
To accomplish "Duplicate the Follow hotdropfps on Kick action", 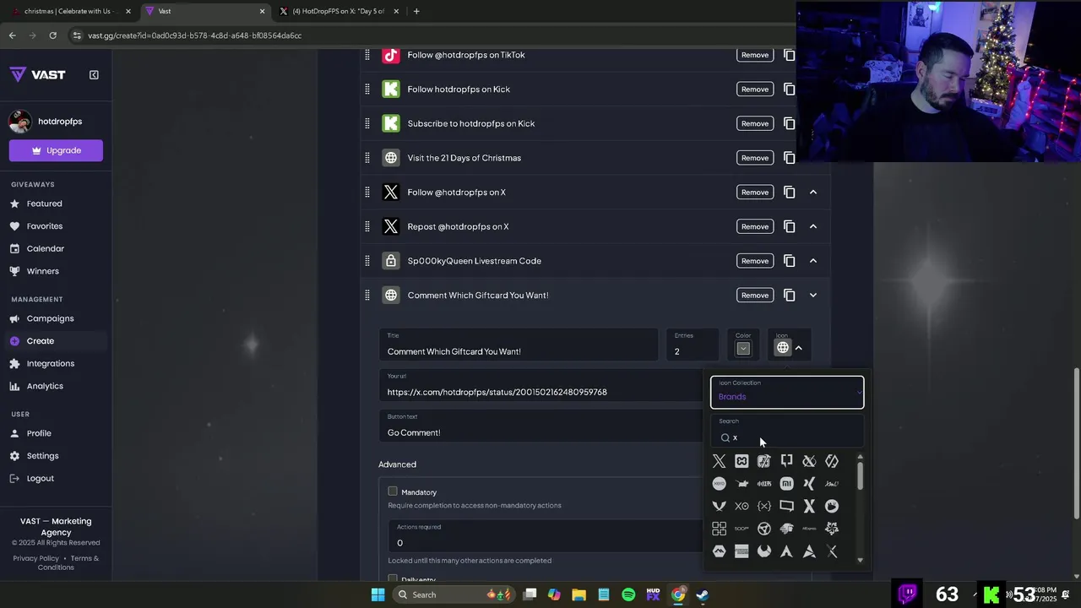I will (x=789, y=89).
